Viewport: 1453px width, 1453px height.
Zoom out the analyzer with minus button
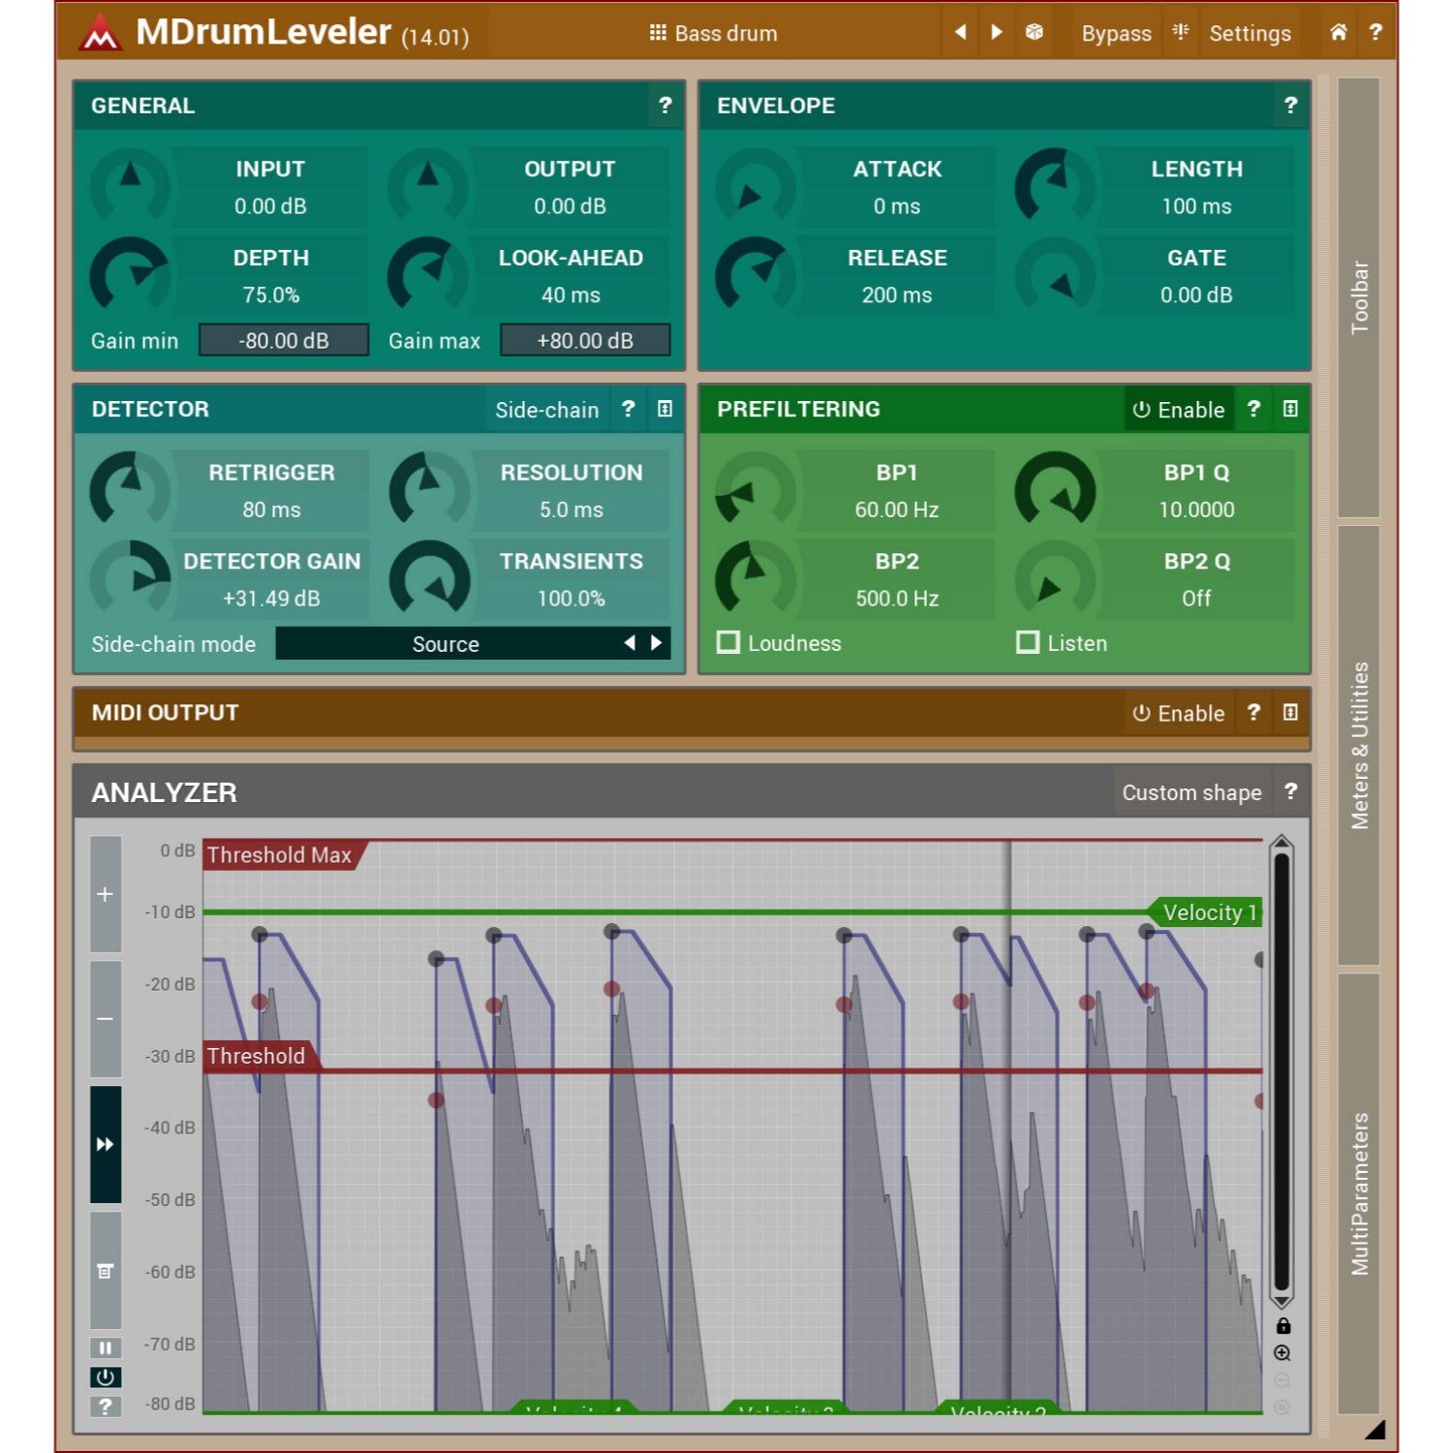pyautogui.click(x=106, y=1019)
